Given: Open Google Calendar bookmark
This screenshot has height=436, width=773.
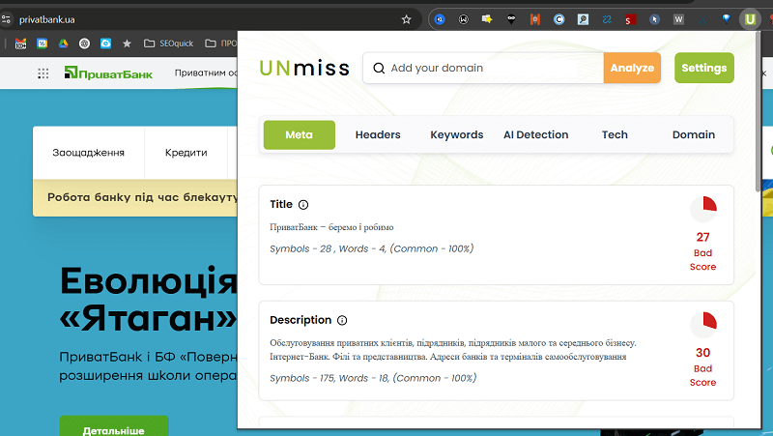Looking at the screenshot, I should tap(42, 44).
